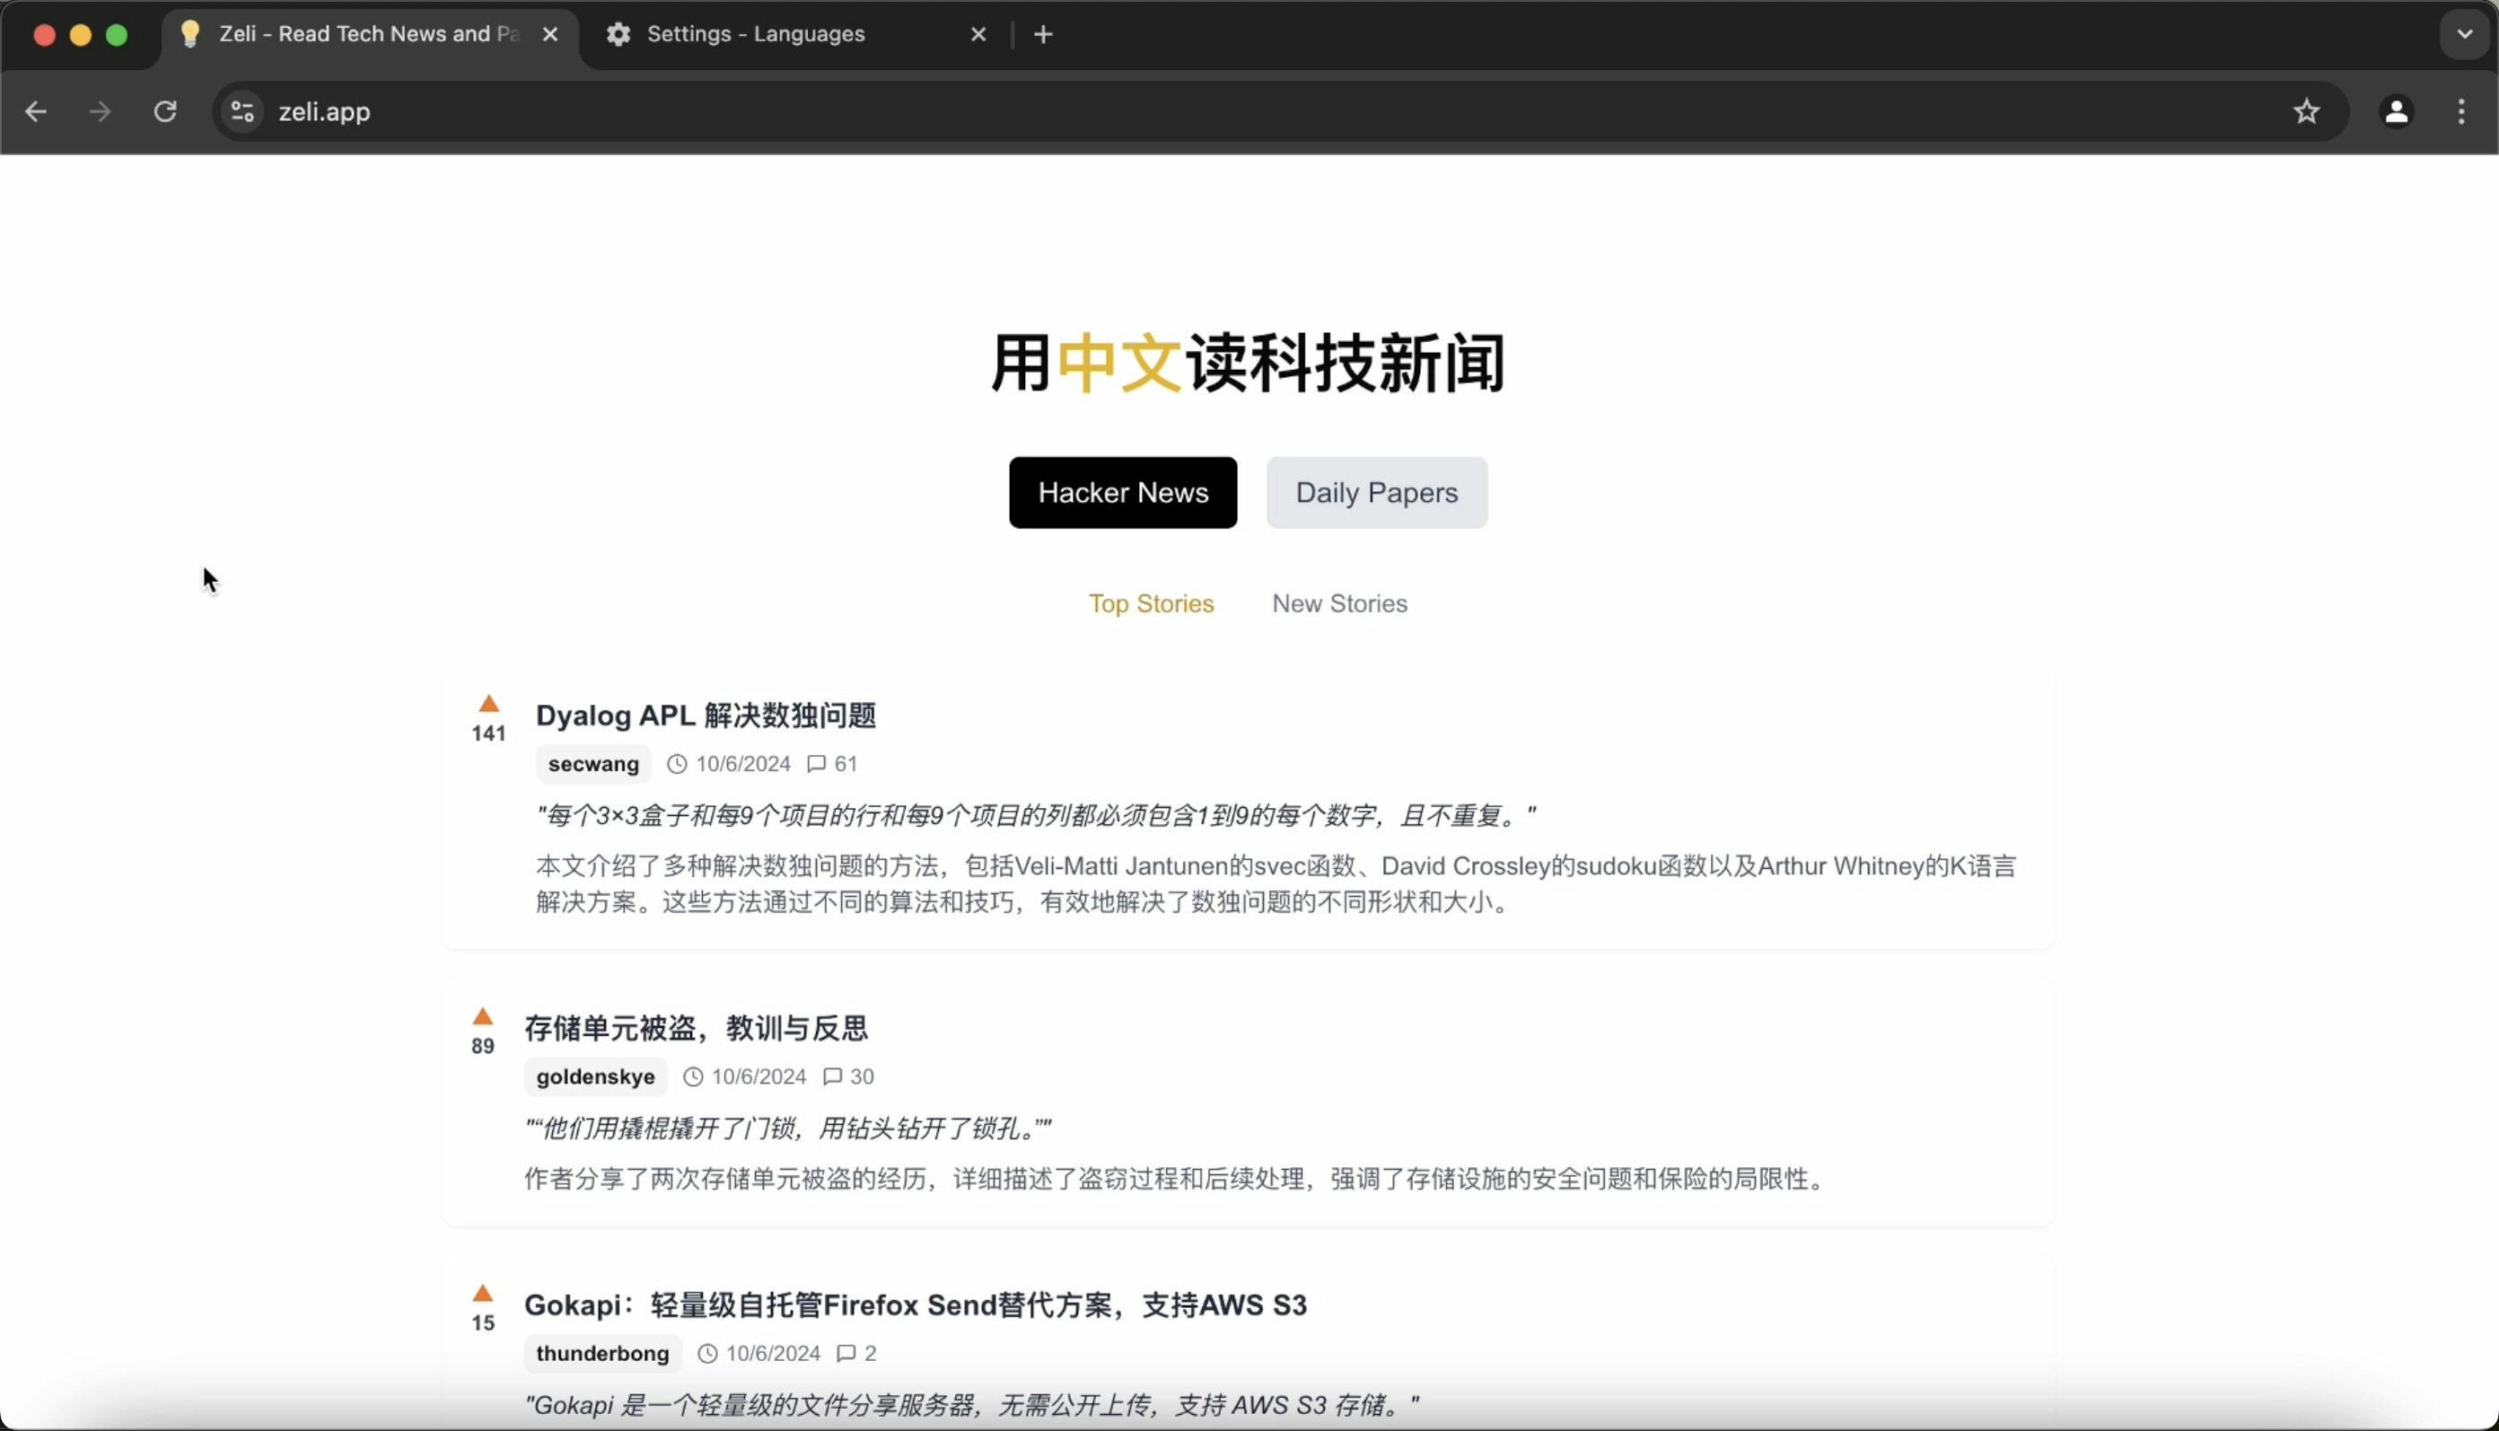
Task: Click the bookmark star icon
Action: pyautogui.click(x=2306, y=112)
